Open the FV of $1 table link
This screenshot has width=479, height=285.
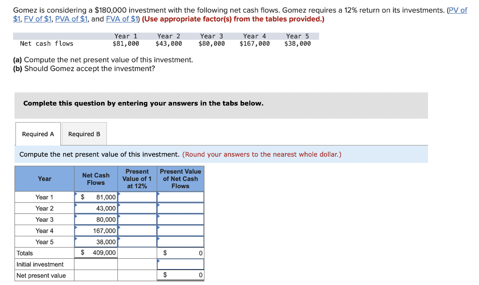tap(37, 19)
